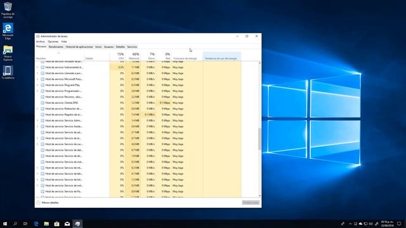The width and height of the screenshot is (406, 228).
Task: Switch to the Historial de aplicaciones tab
Action: click(x=79, y=47)
